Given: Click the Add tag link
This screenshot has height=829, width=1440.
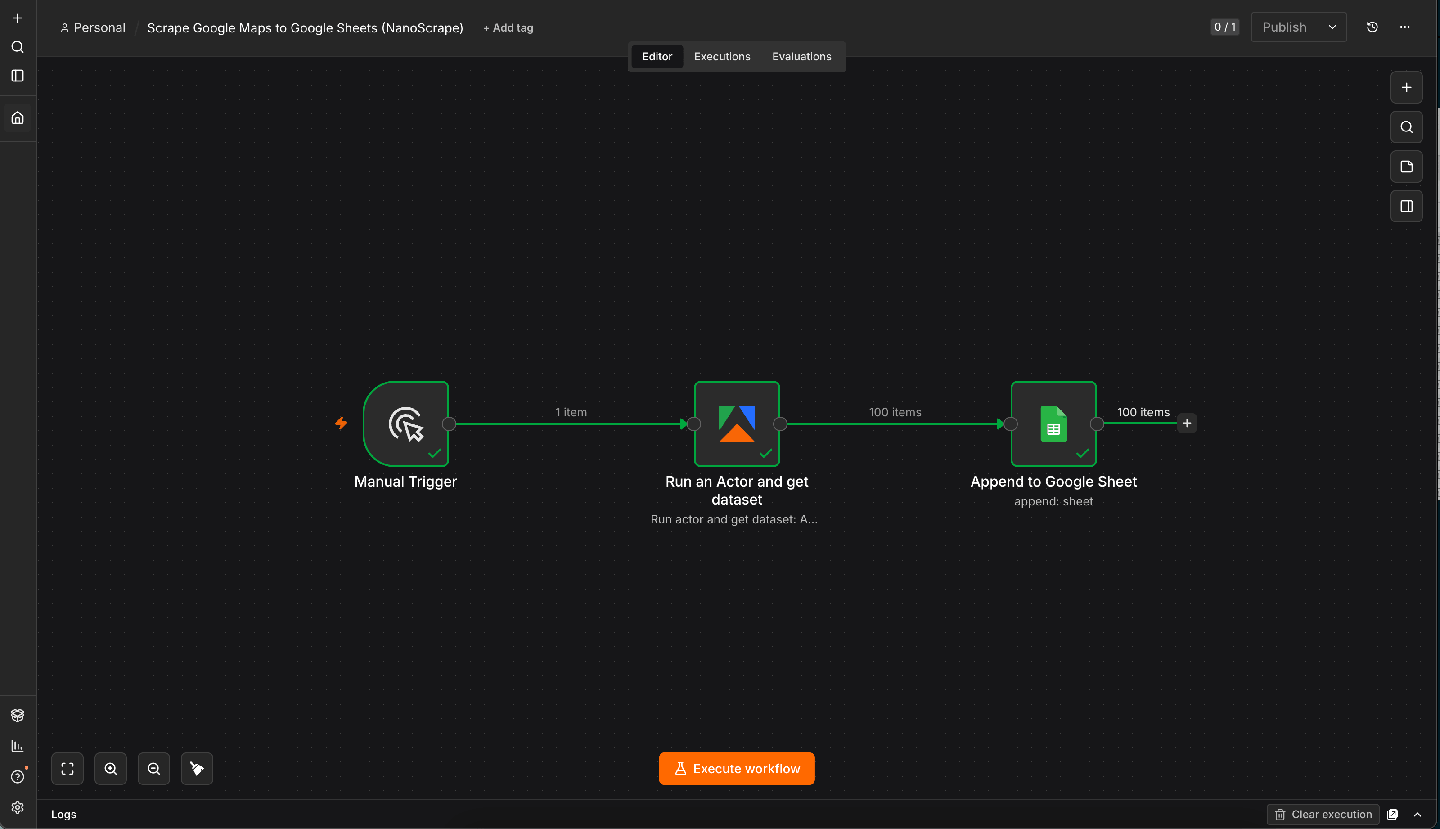Looking at the screenshot, I should [x=508, y=28].
